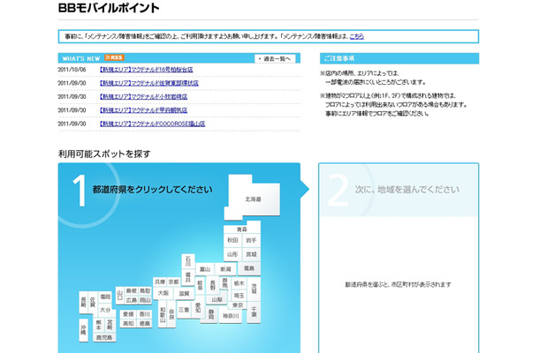Select 千葉 prefecture tile

[x=254, y=312]
